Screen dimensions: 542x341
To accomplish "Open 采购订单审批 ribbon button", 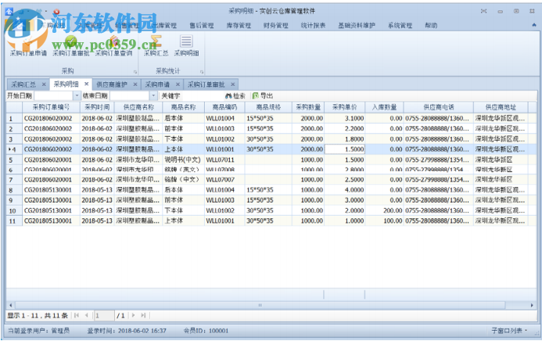I will pyautogui.click(x=71, y=45).
